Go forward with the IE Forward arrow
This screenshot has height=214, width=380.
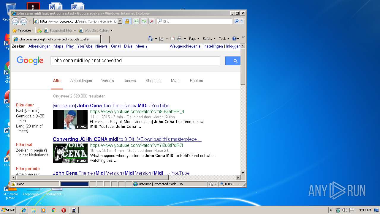pyautogui.click(x=23, y=21)
